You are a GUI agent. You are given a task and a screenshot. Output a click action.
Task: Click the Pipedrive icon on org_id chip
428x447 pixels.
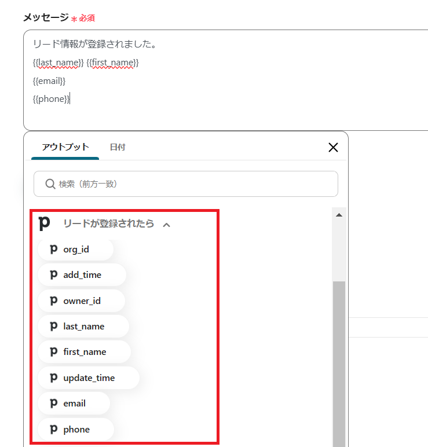pos(54,249)
